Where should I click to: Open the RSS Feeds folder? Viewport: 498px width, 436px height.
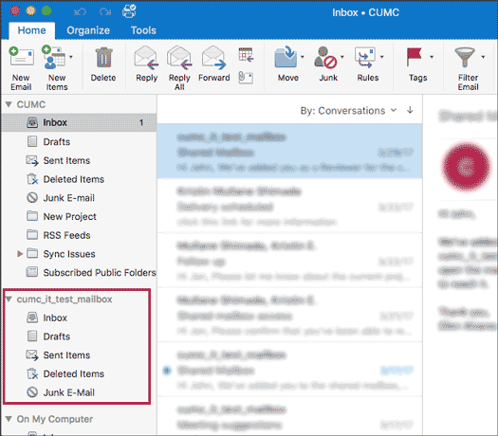pos(79,235)
